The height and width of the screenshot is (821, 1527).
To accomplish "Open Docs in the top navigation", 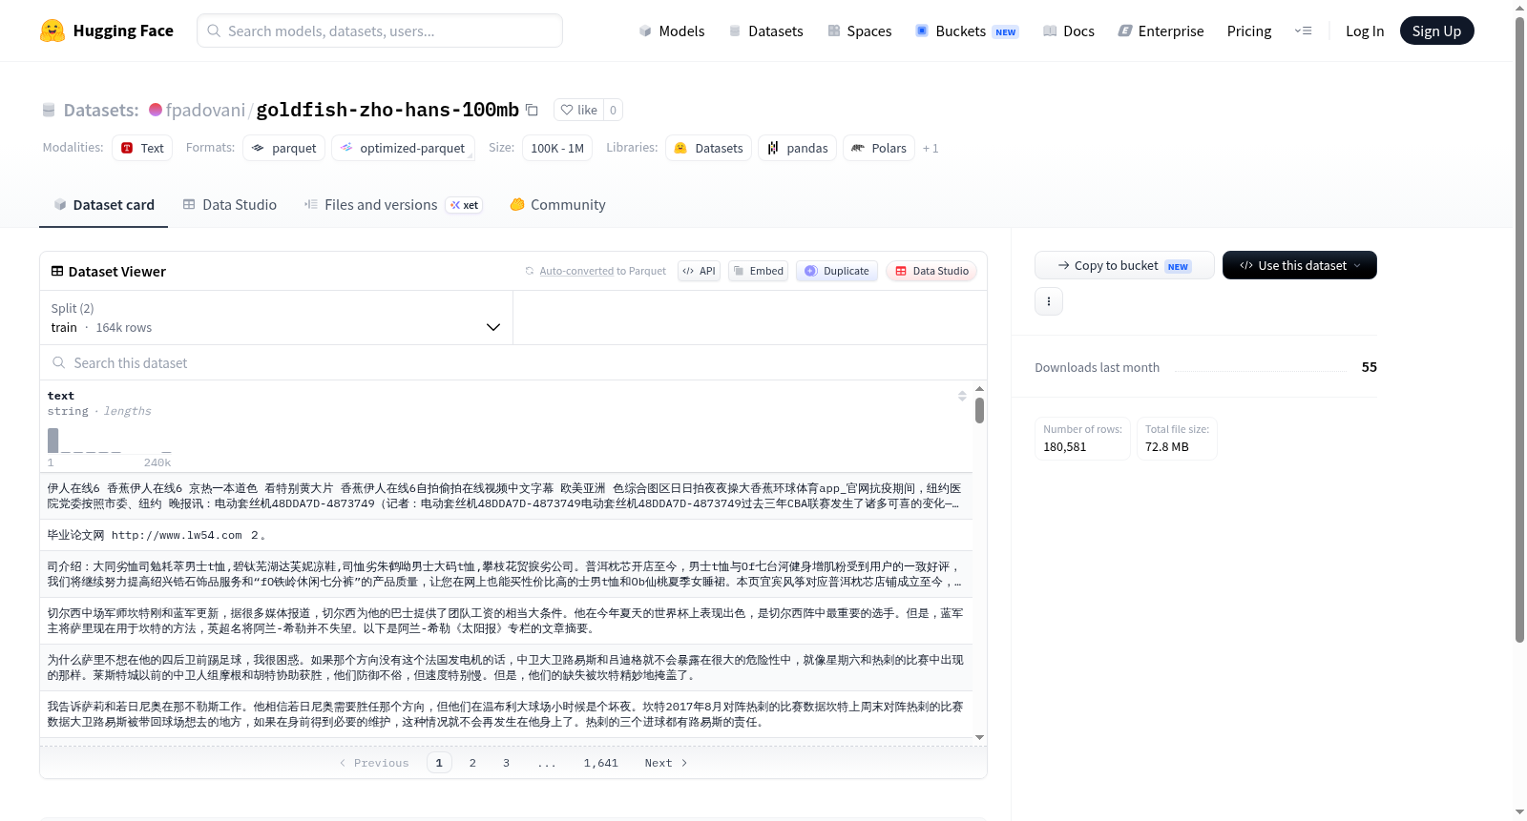I will 1069,31.
